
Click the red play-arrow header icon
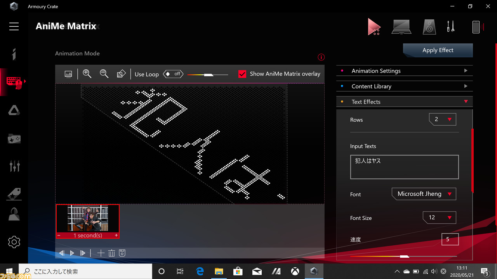374,27
